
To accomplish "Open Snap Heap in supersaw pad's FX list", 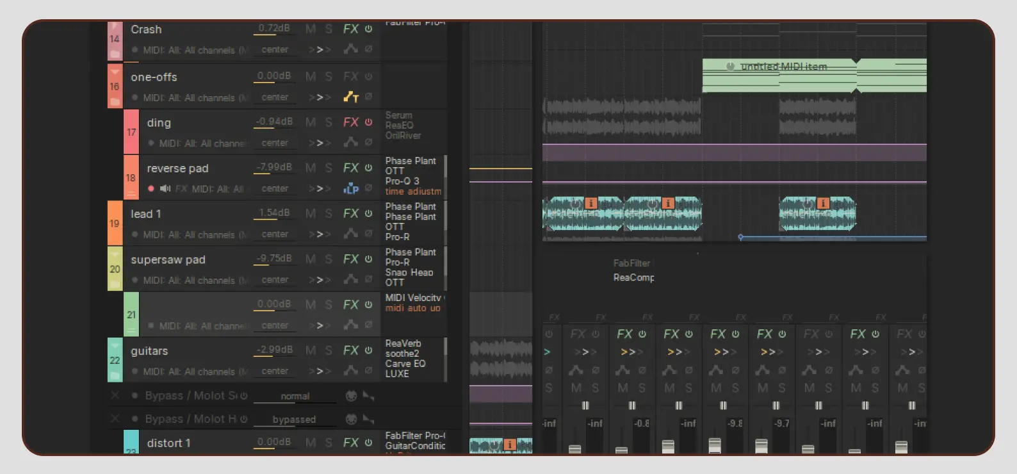I will click(x=410, y=272).
